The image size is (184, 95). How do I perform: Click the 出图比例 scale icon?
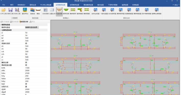click(x=52, y=11)
